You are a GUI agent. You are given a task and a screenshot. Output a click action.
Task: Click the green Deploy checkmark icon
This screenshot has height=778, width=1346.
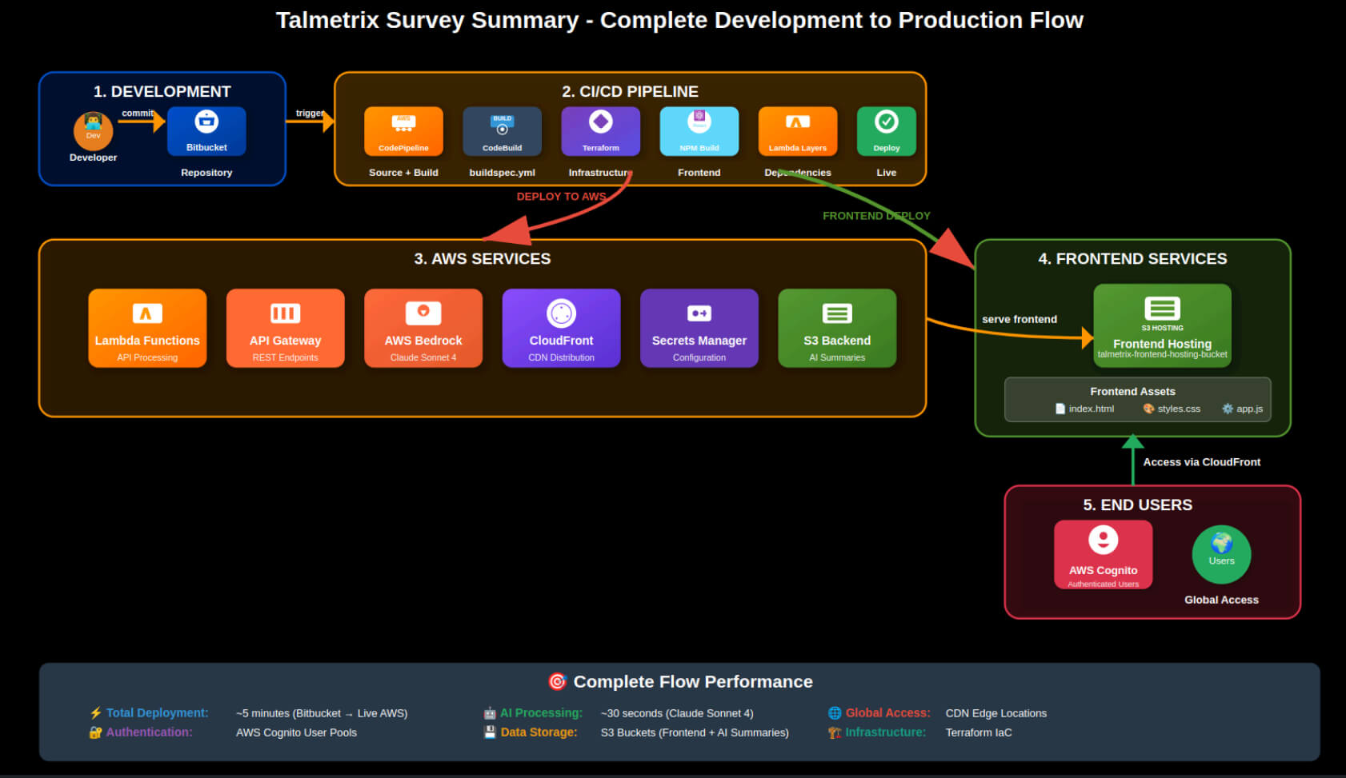click(x=886, y=131)
